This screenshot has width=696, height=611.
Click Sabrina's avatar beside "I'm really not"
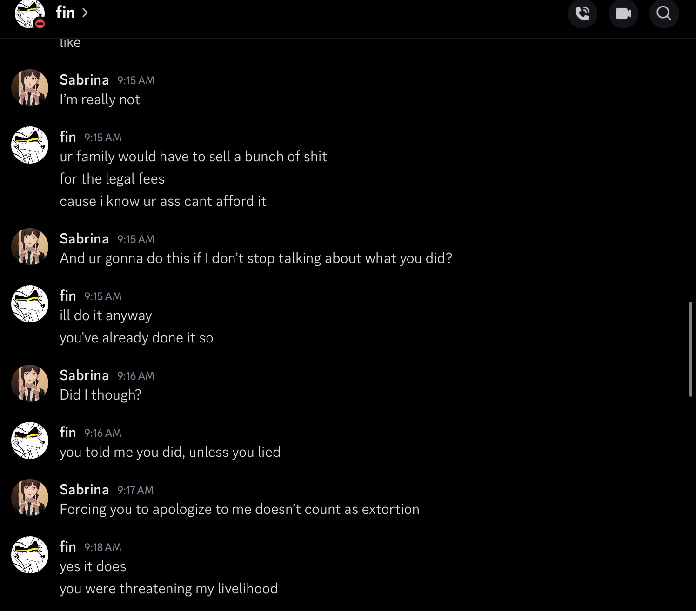pyautogui.click(x=30, y=88)
